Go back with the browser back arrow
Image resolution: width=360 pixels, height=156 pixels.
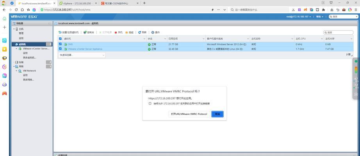(x=4, y=10)
